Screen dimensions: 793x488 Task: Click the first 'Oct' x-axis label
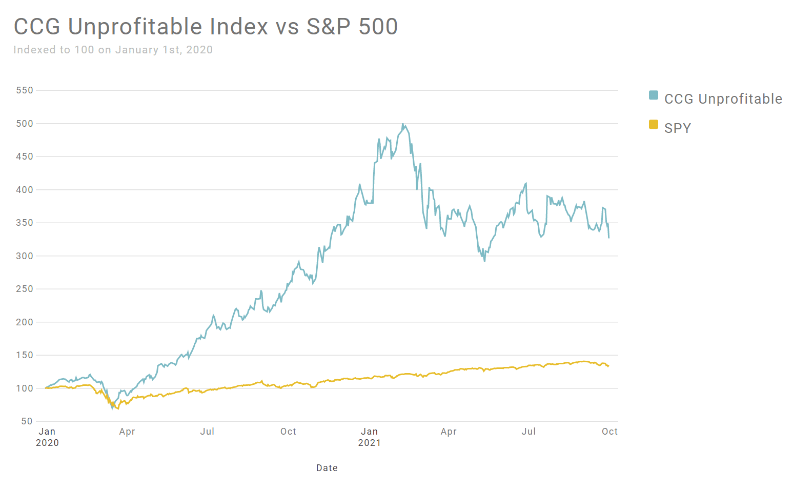(x=288, y=432)
